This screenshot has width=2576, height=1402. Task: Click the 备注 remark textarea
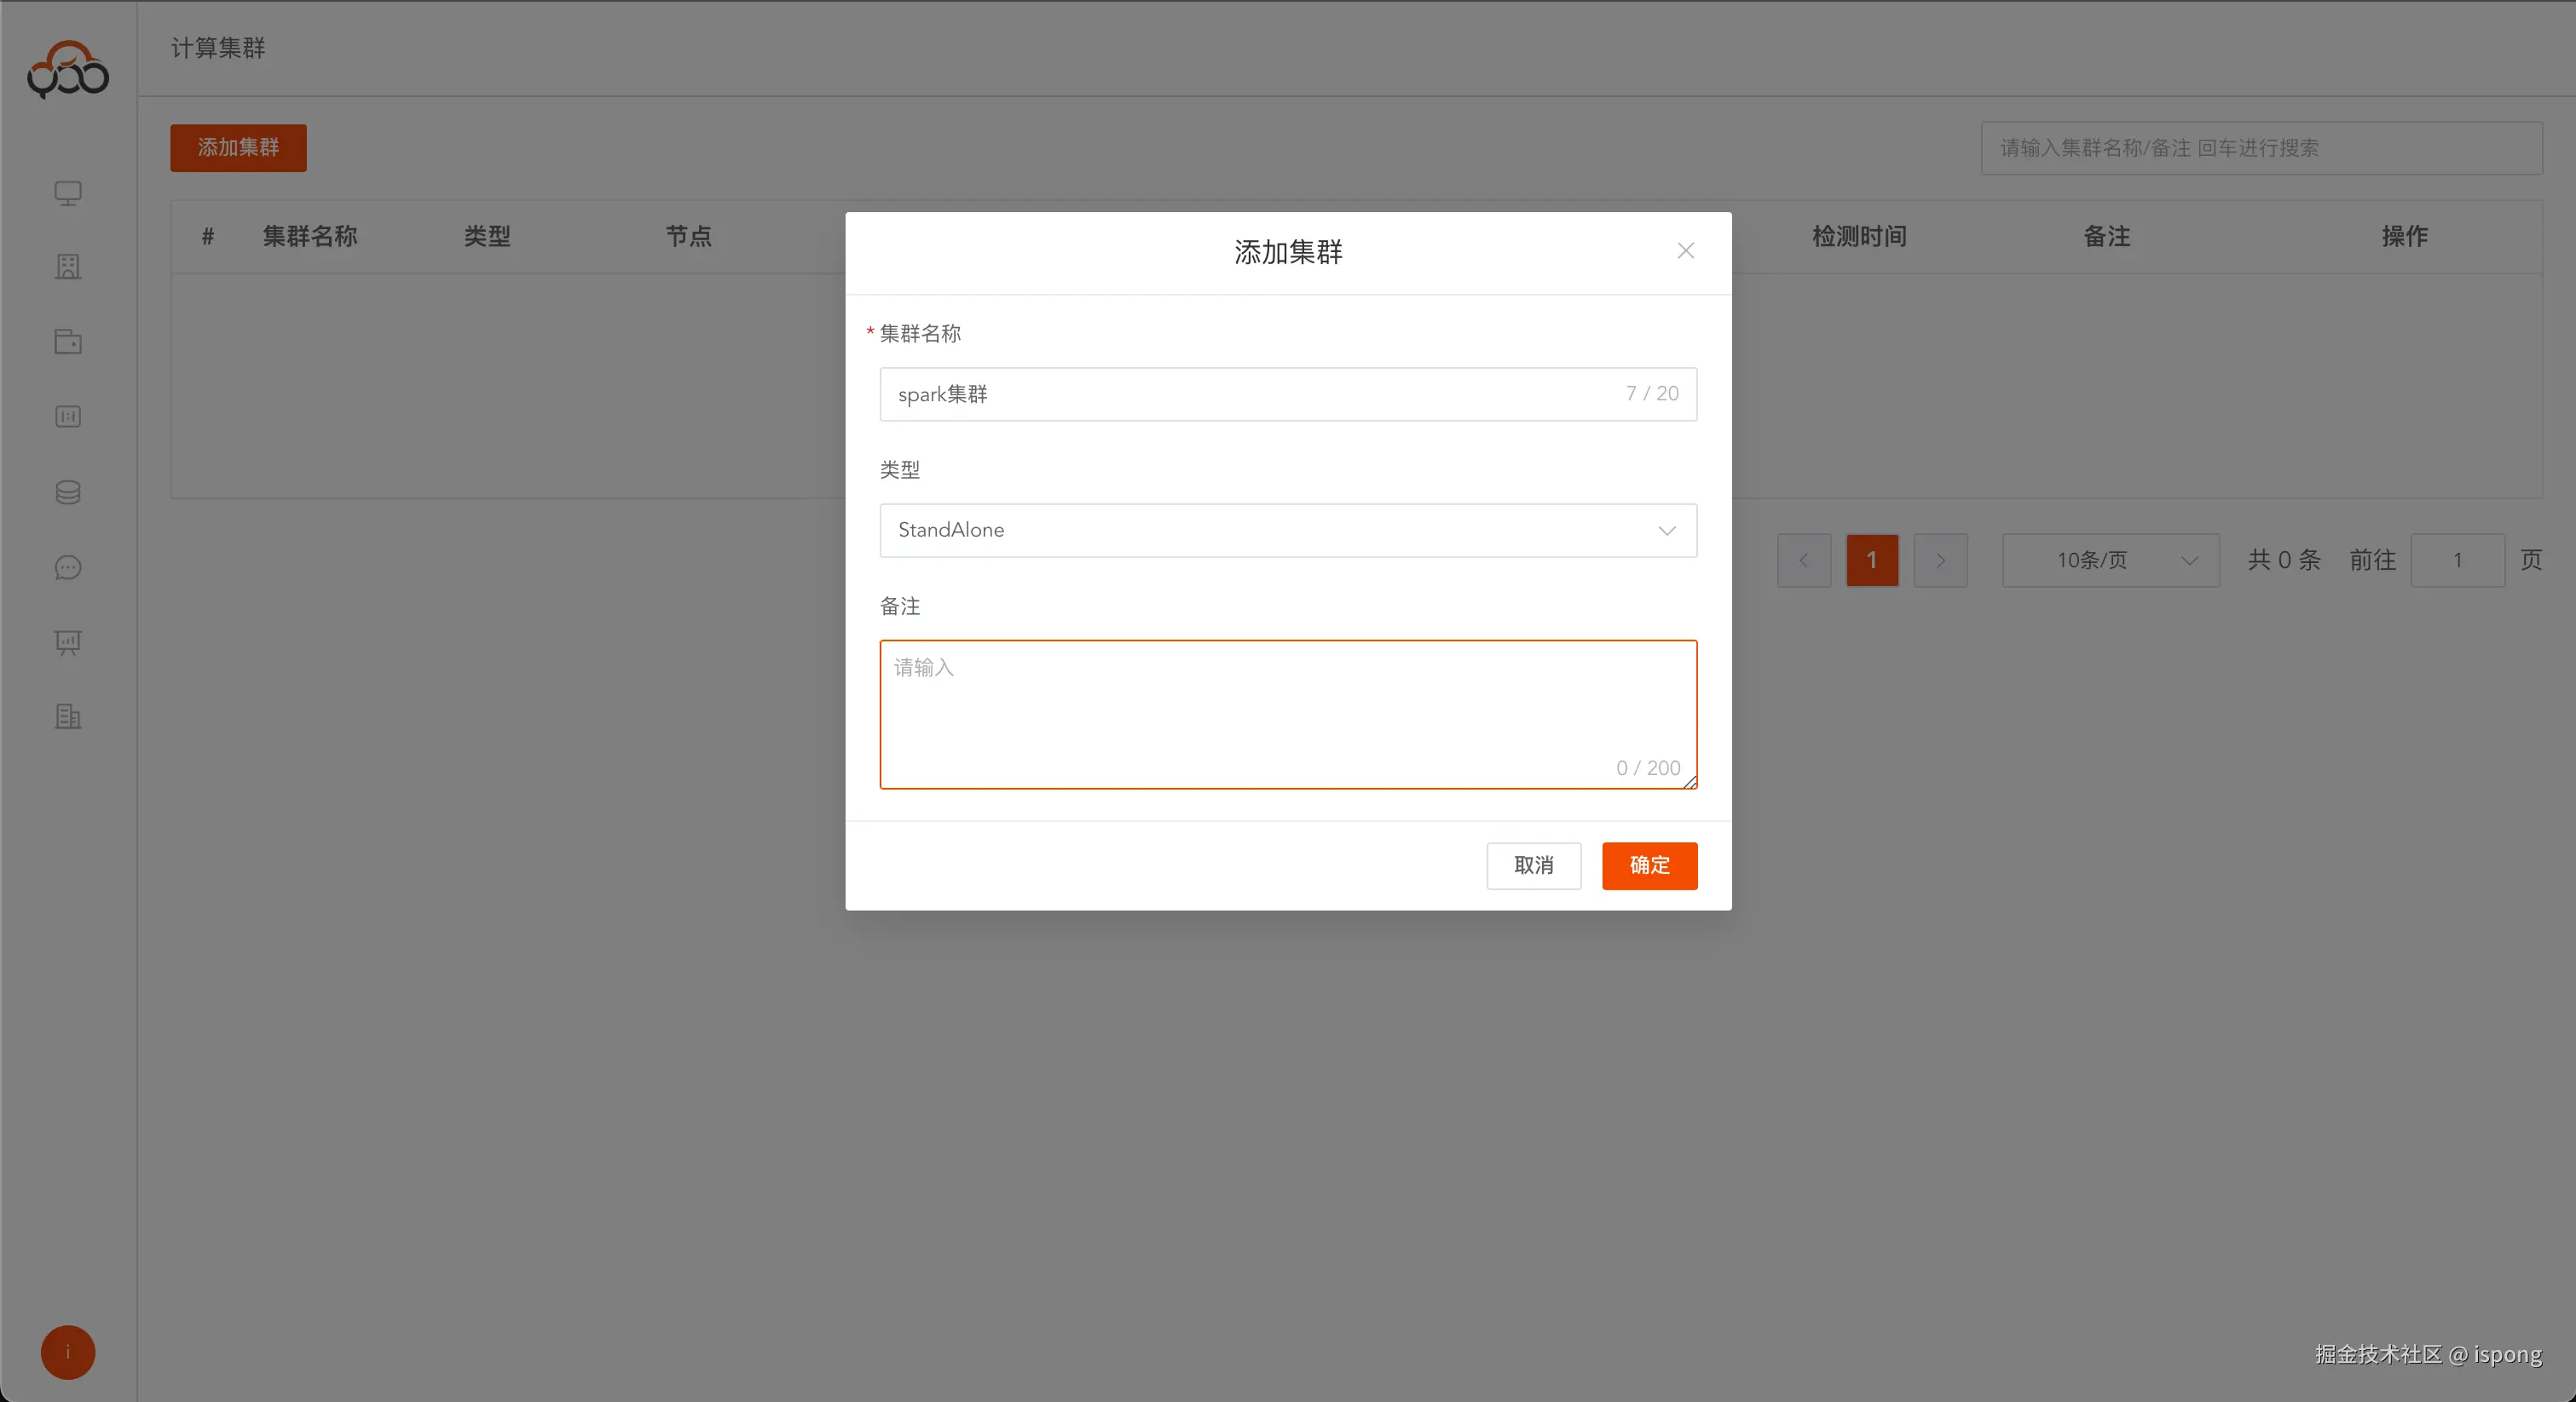pyautogui.click(x=1288, y=715)
